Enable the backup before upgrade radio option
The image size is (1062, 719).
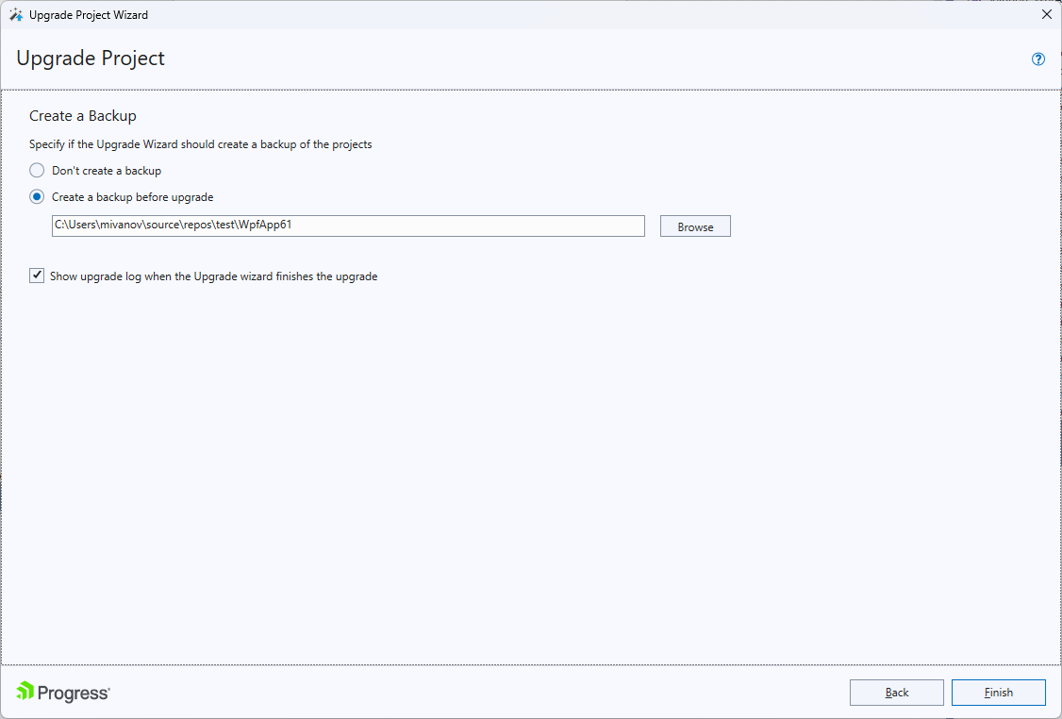35,196
